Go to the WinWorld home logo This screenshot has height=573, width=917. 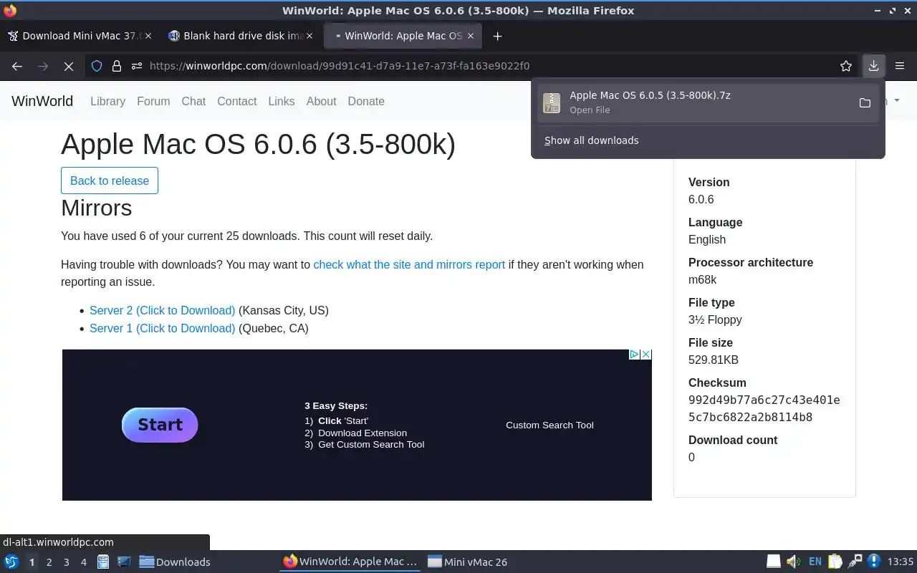point(42,101)
